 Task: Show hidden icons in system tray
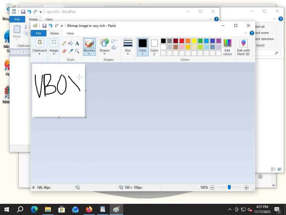tap(230, 209)
